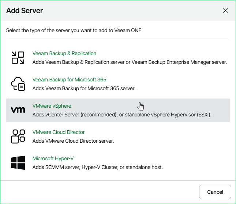Click the Microsoft 365 cloud backup icon
Image resolution: width=236 pixels, height=204 pixels.
coord(18,84)
